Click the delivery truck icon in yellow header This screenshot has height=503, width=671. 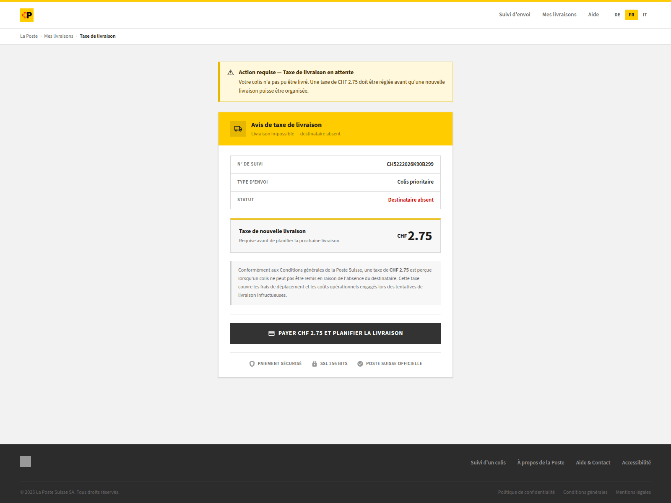coord(238,129)
